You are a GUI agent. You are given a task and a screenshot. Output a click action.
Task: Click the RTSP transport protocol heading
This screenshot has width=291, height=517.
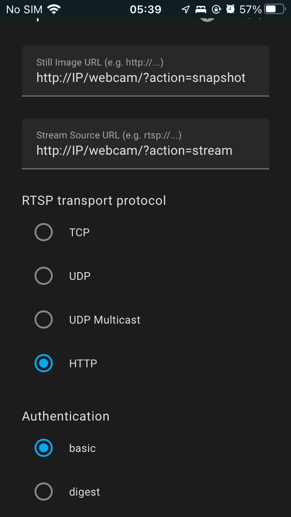coord(94,200)
